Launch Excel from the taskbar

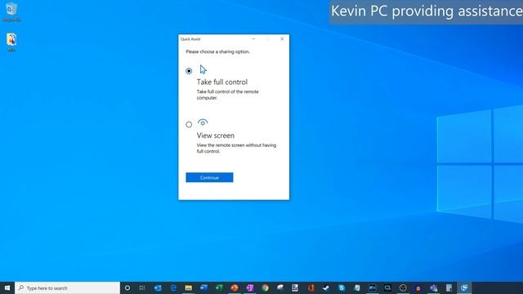[x=219, y=287]
